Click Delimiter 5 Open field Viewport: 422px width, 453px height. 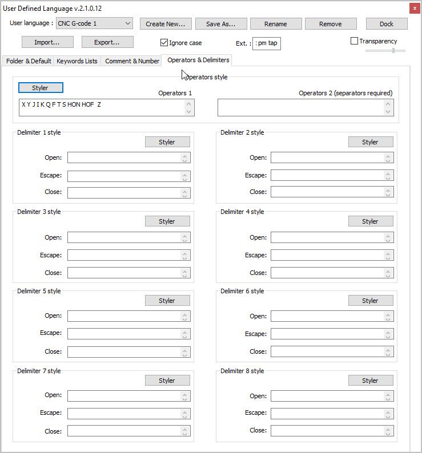[x=128, y=316]
